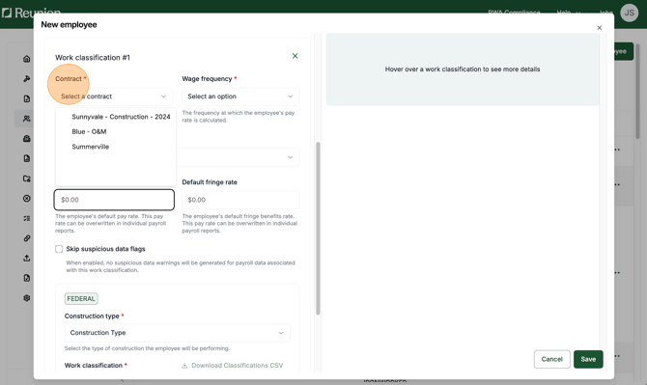Click the file icon just above the settings gear
The width and height of the screenshot is (647, 385).
point(27,278)
